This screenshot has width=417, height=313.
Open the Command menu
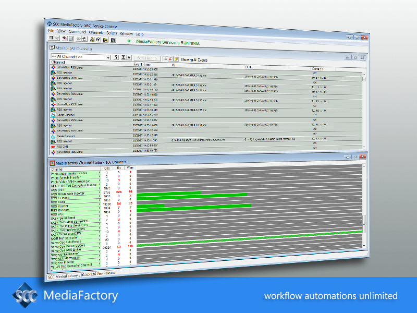[77, 32]
